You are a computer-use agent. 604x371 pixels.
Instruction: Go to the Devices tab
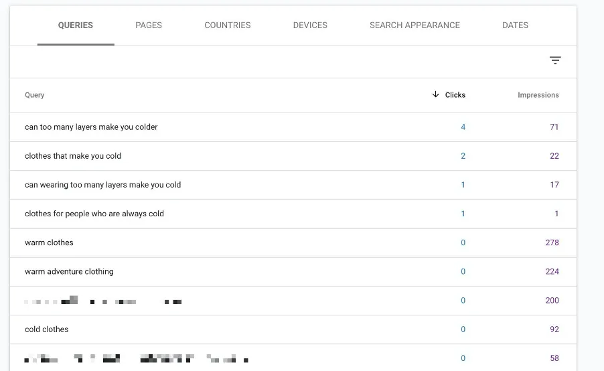click(310, 25)
